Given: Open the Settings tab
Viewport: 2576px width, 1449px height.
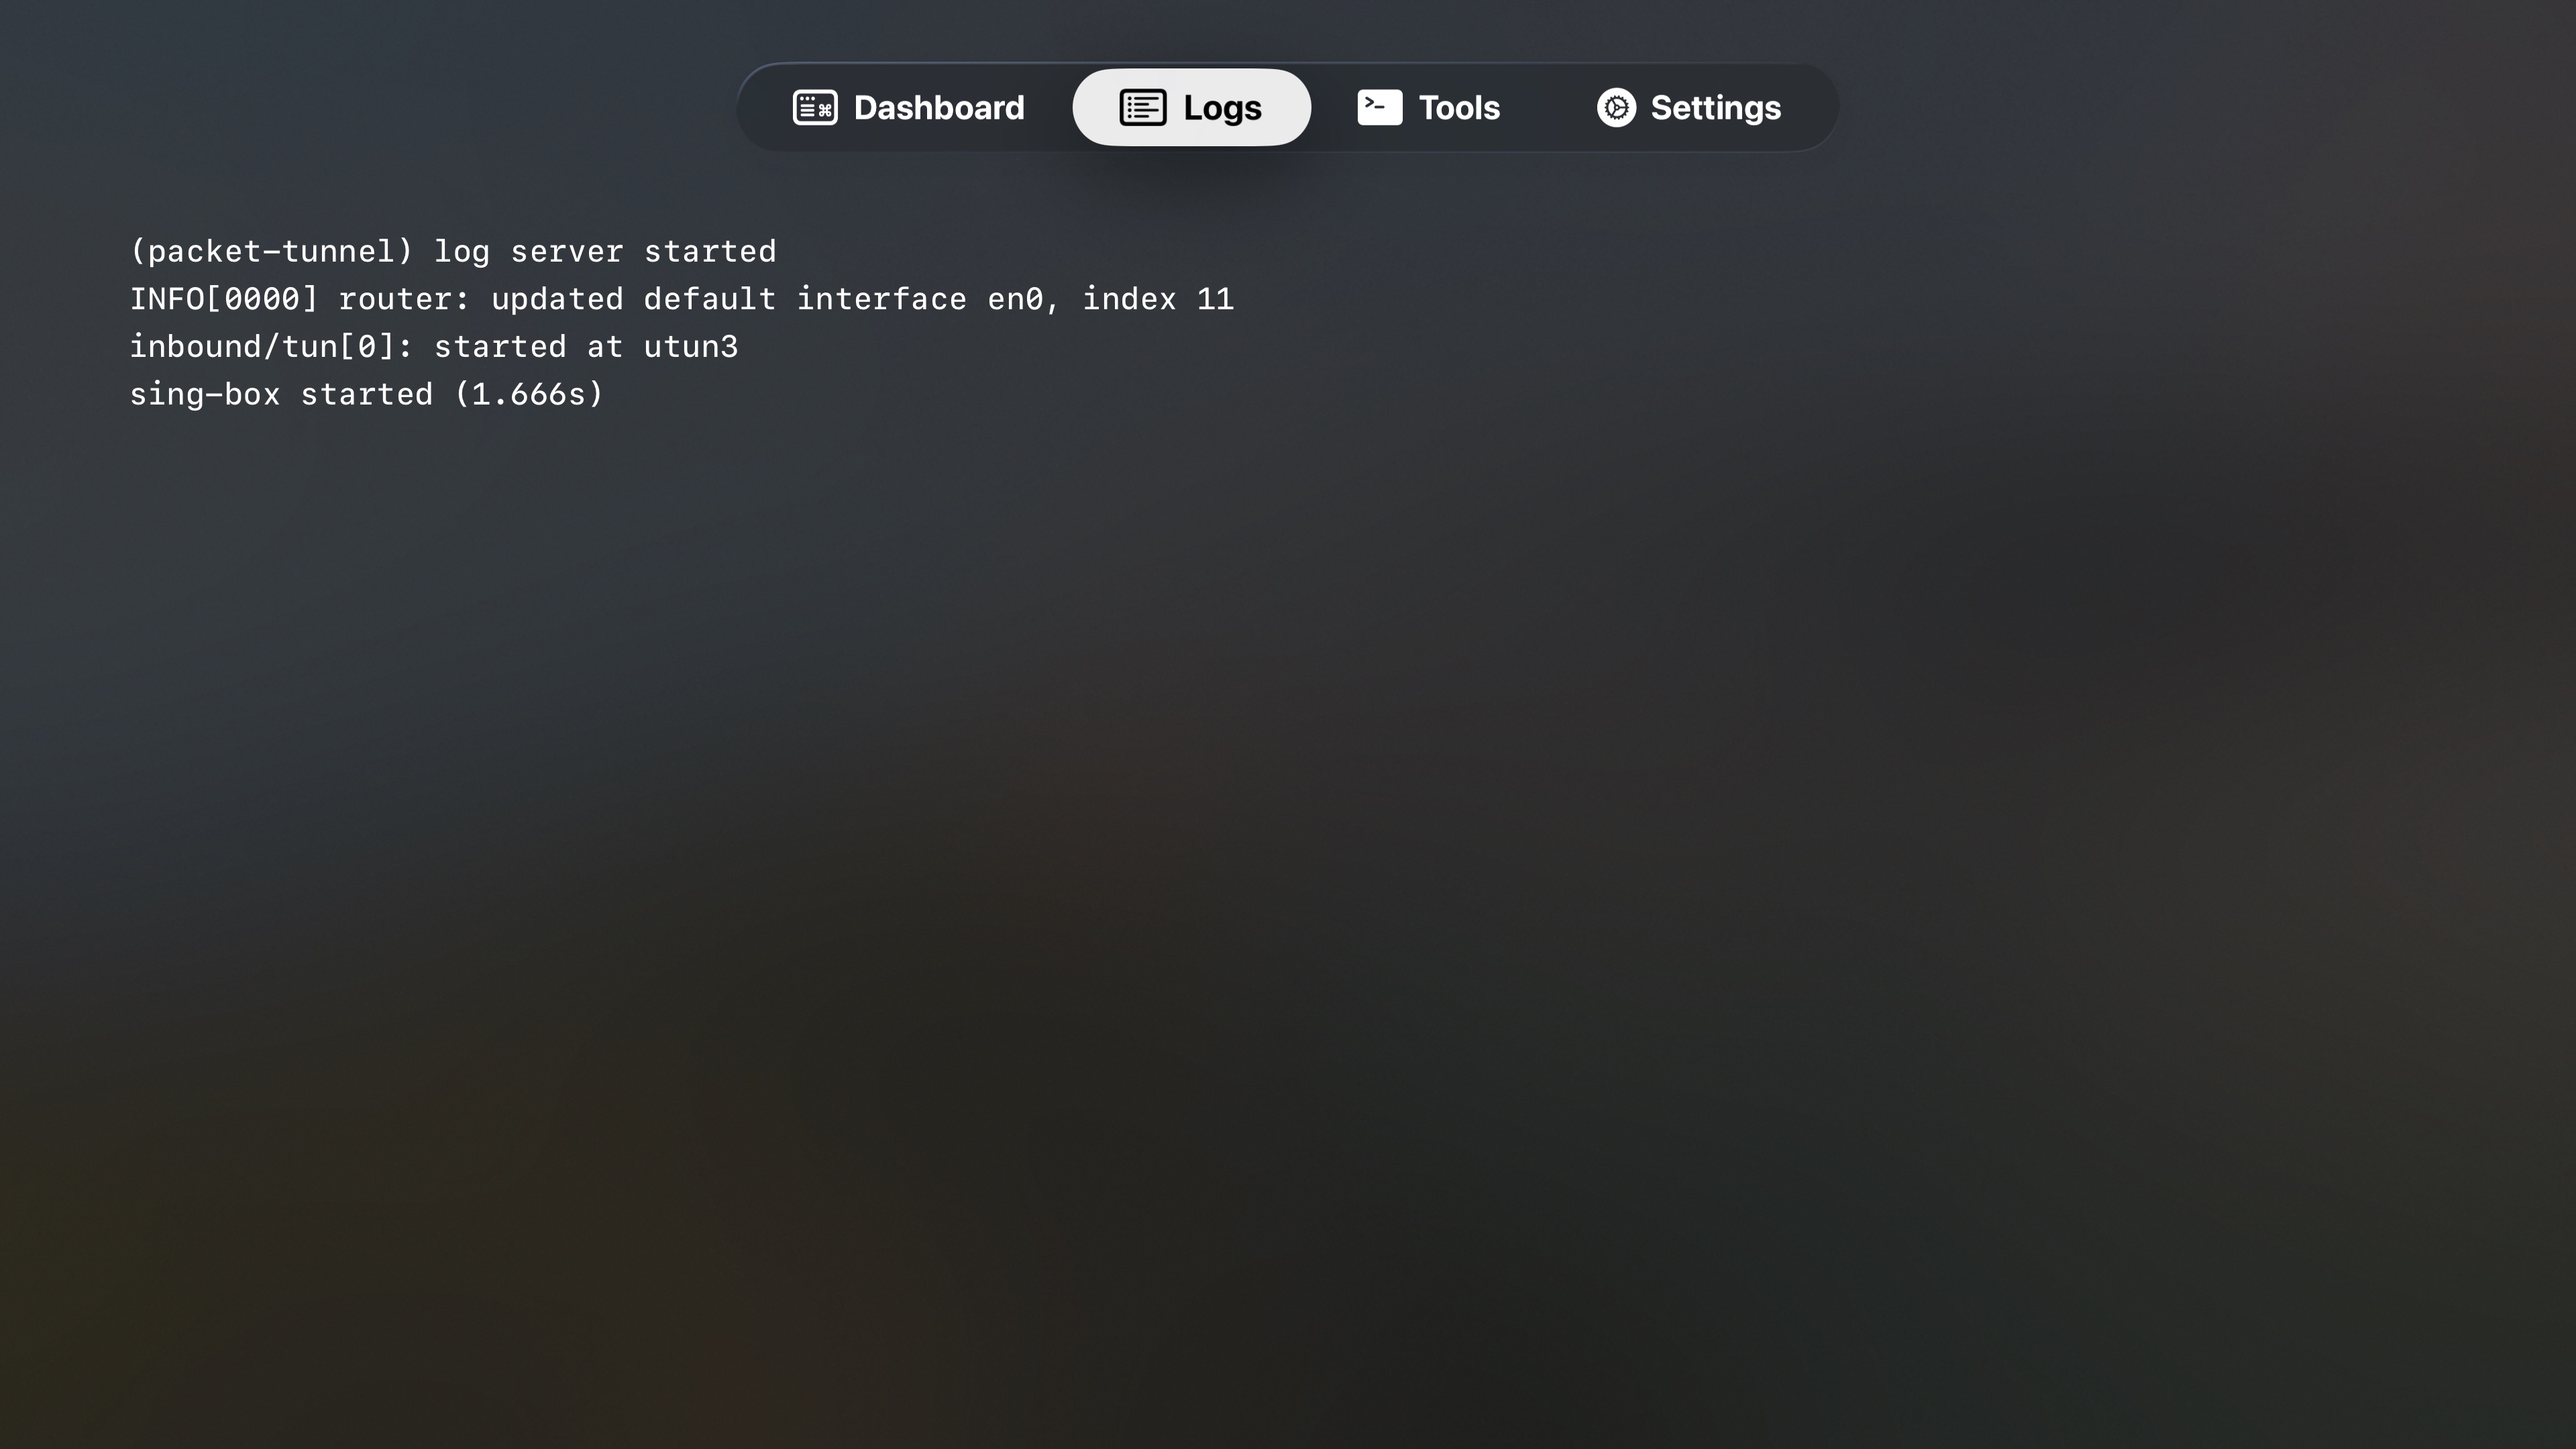Looking at the screenshot, I should coord(1689,108).
